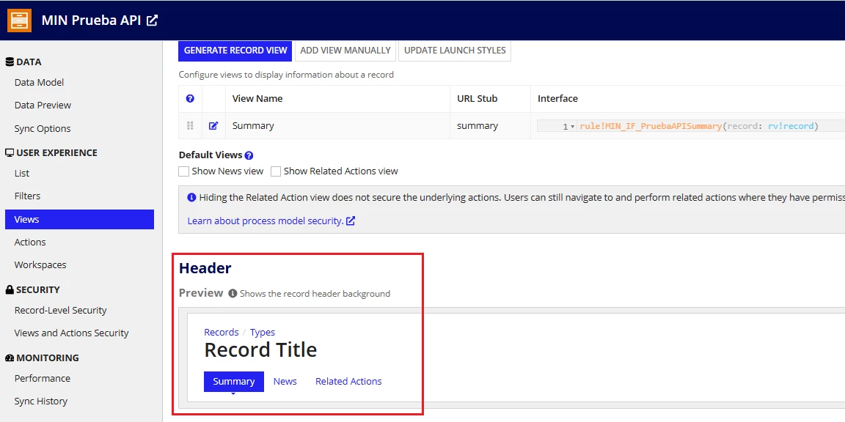
Task: Select Summary tab in header preview
Action: (234, 381)
